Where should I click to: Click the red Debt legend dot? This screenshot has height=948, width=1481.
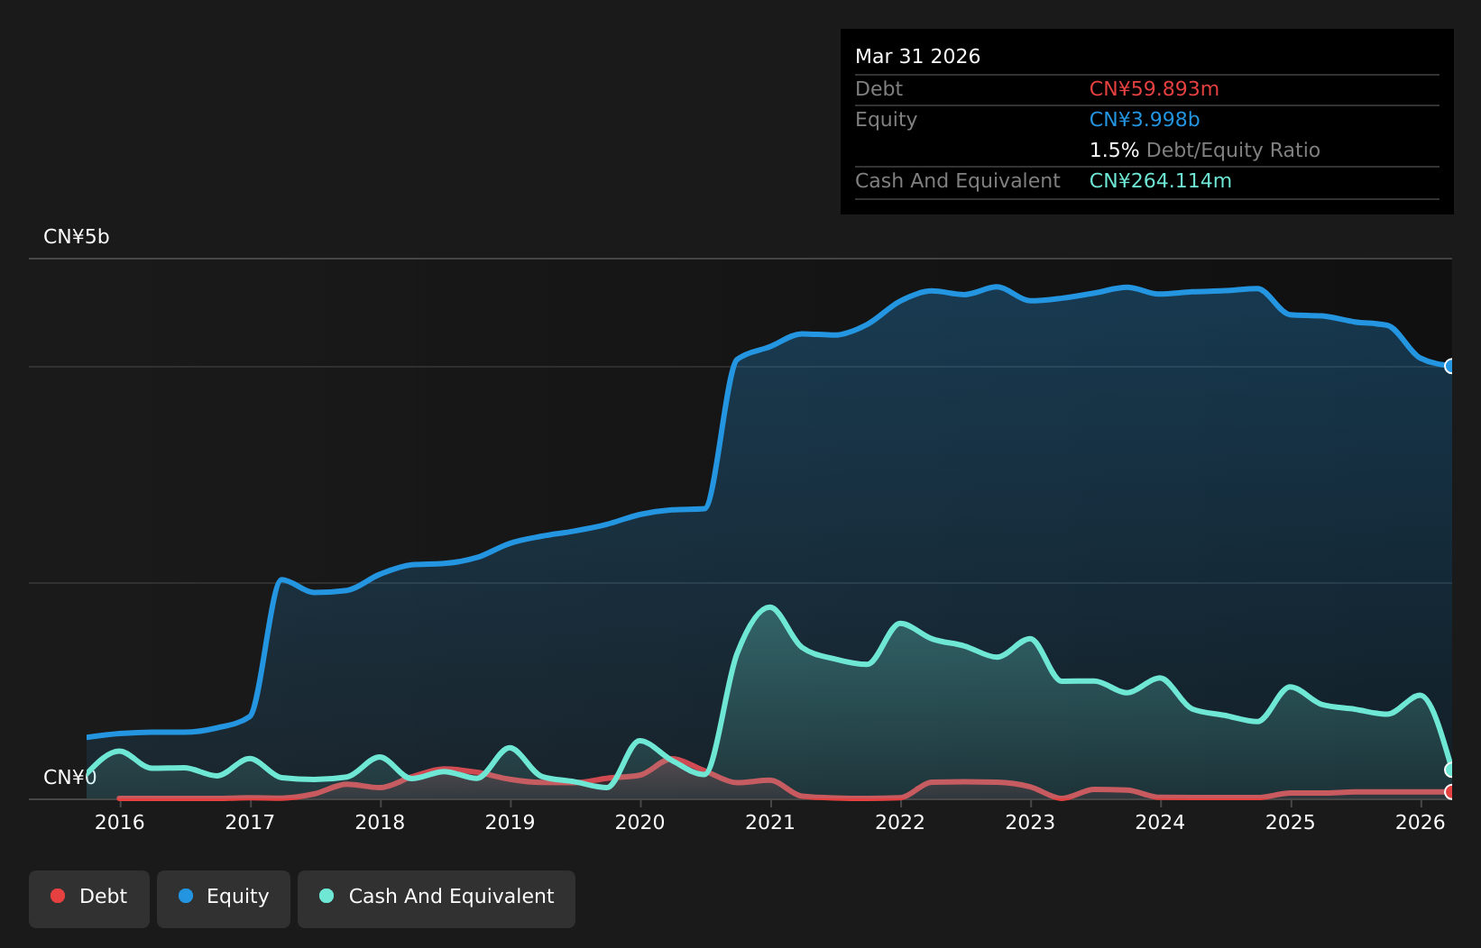click(x=58, y=896)
